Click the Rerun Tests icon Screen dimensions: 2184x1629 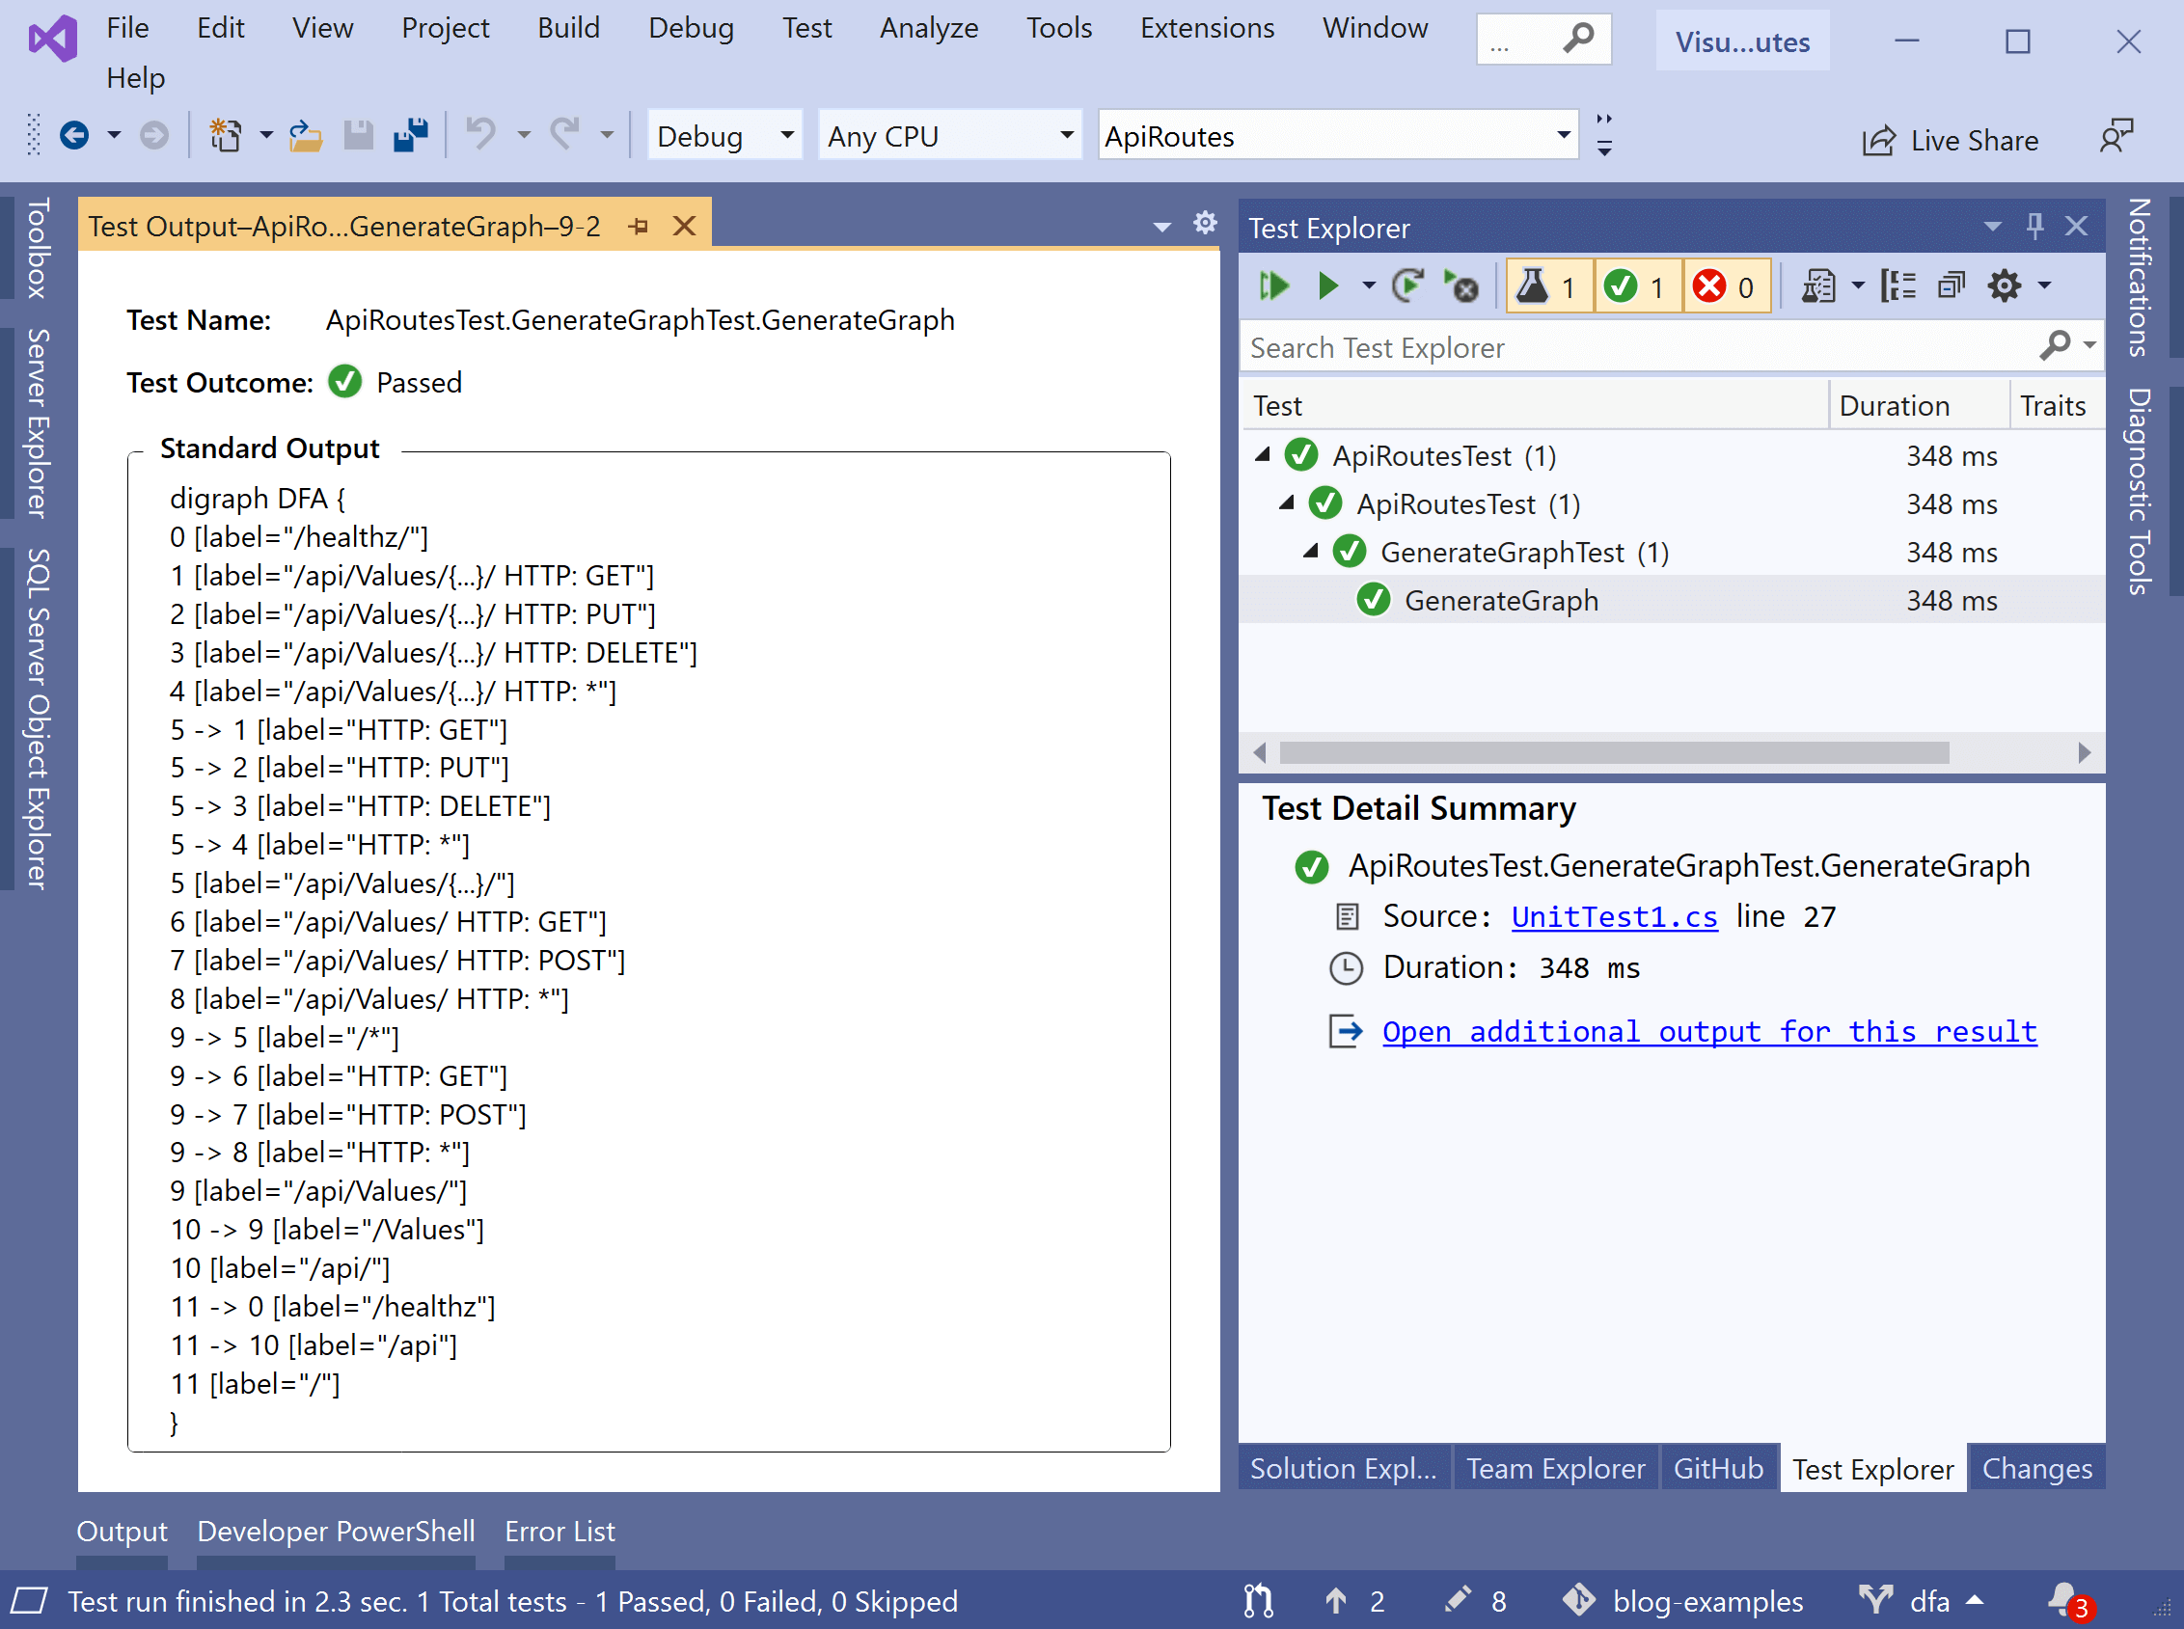[1406, 285]
